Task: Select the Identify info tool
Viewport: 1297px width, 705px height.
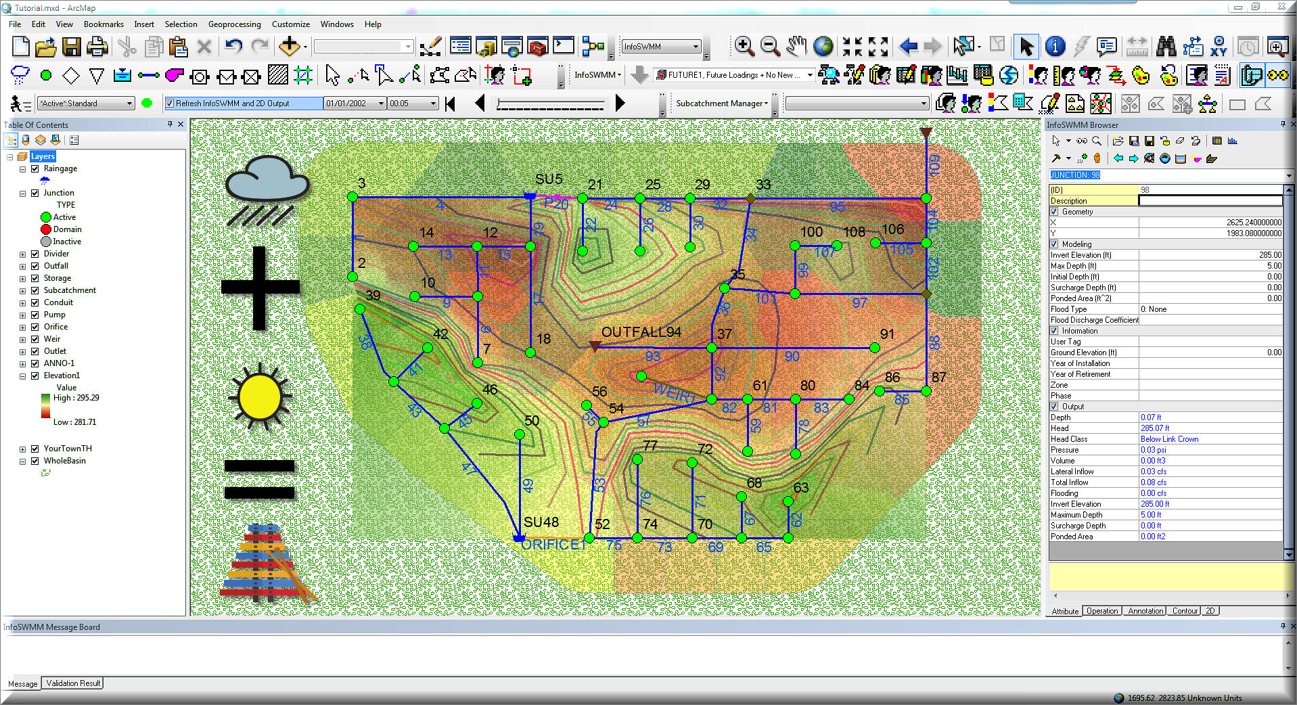Action: (1055, 47)
